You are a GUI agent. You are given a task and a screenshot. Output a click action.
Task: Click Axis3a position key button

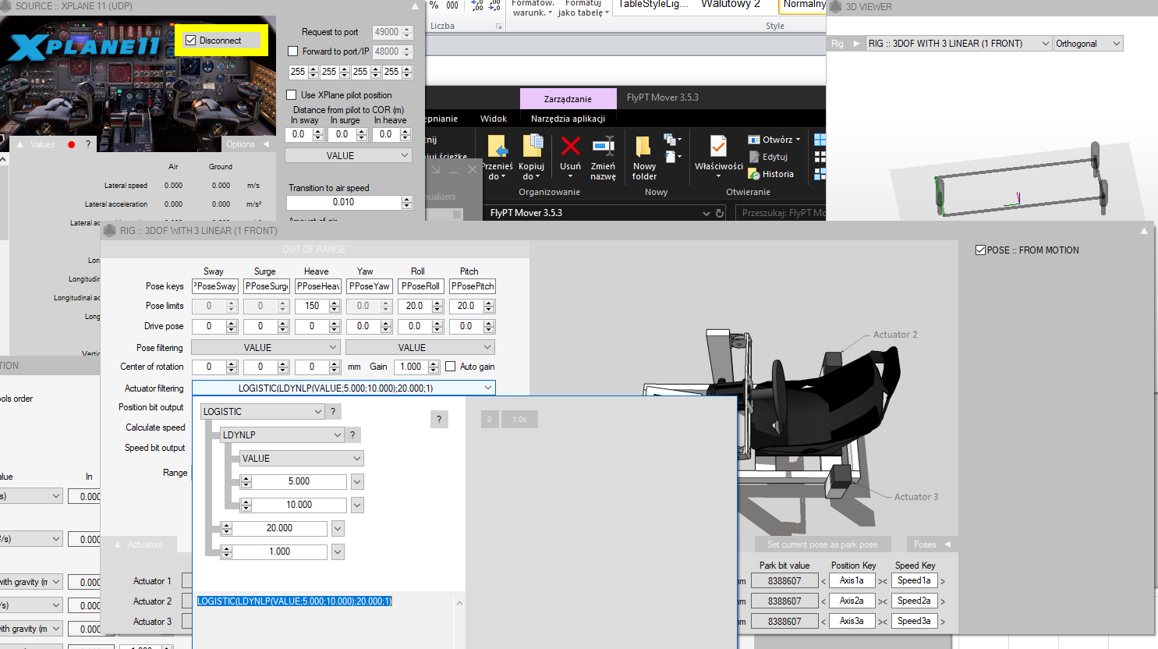[852, 621]
